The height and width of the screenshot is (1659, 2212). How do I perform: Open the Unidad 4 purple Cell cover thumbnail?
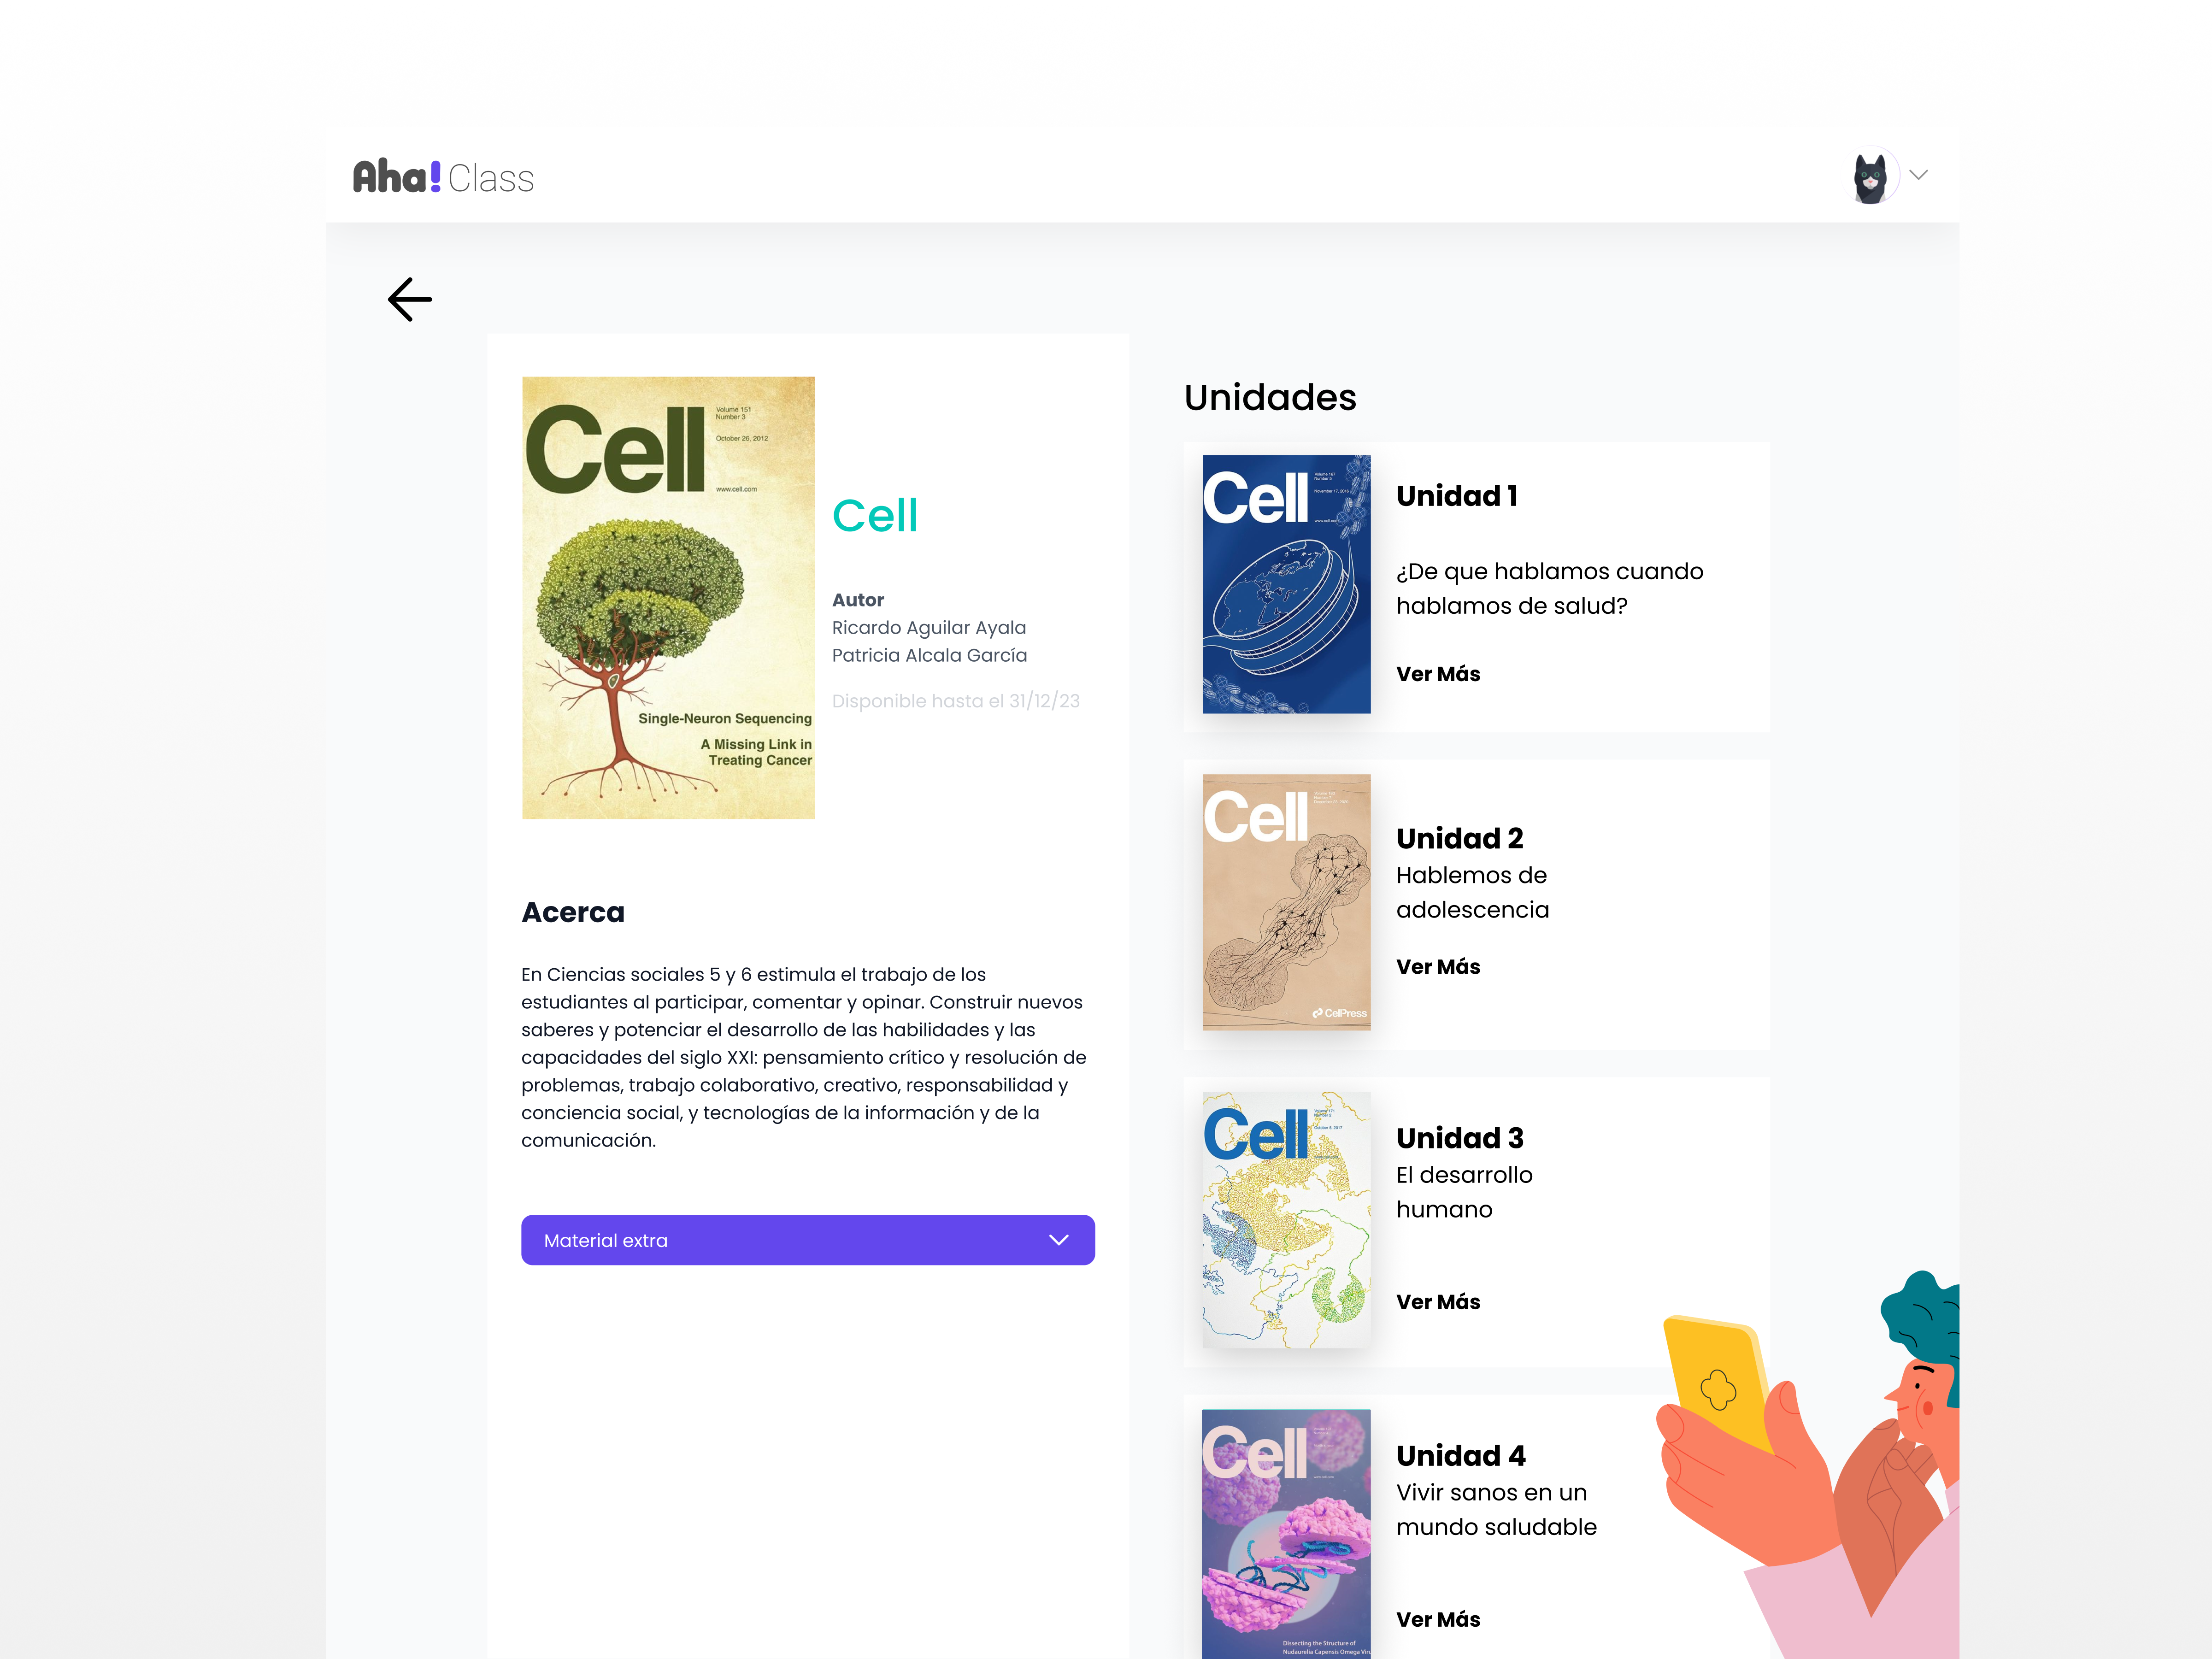pos(1286,1534)
